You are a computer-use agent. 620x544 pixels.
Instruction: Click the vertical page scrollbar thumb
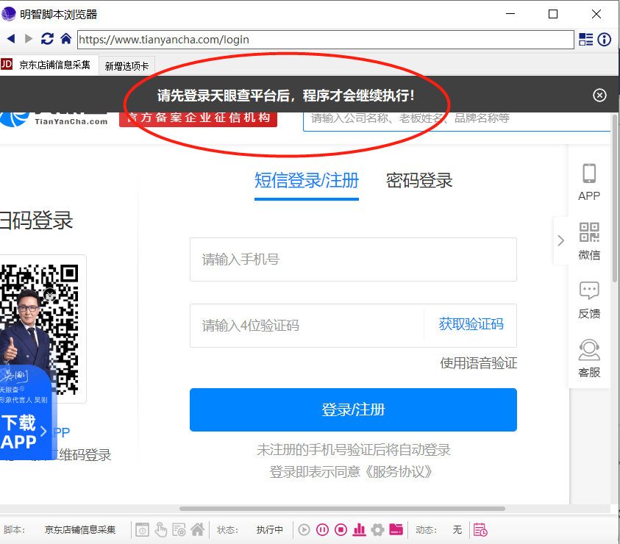tap(615, 198)
